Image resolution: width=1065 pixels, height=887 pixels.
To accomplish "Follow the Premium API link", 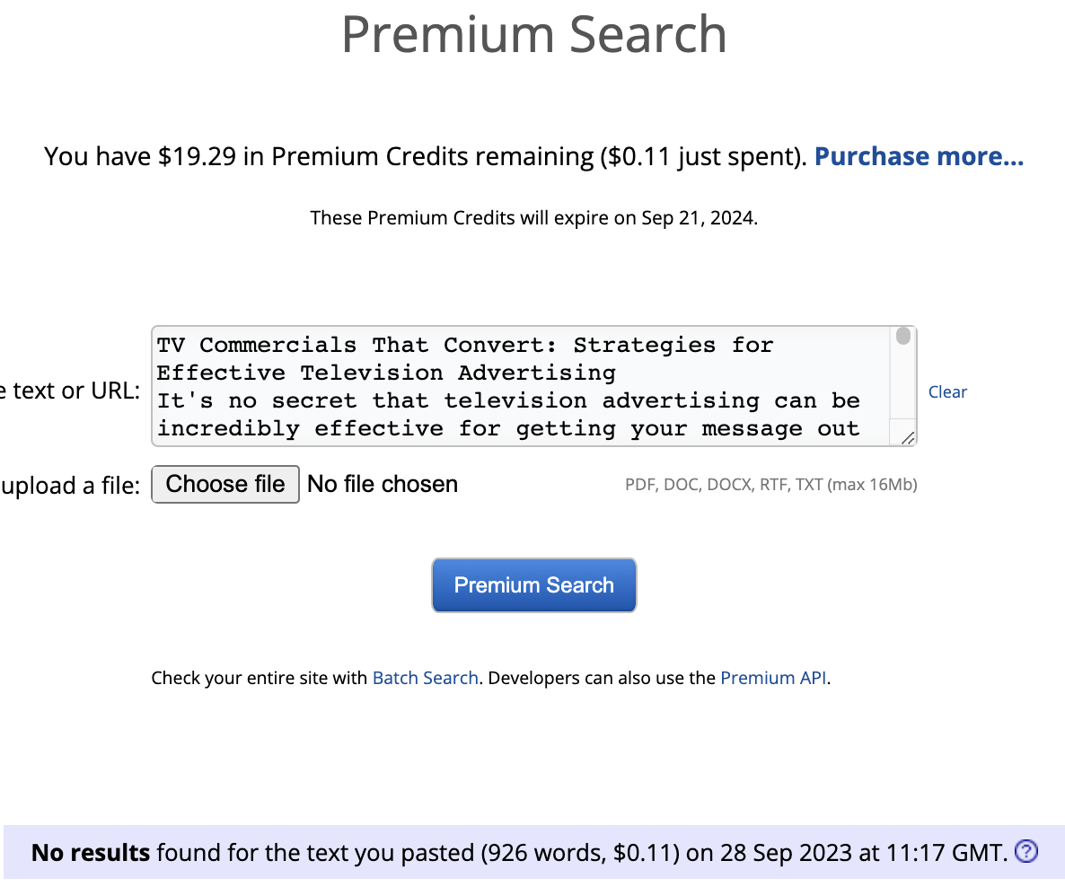I will tap(773, 678).
